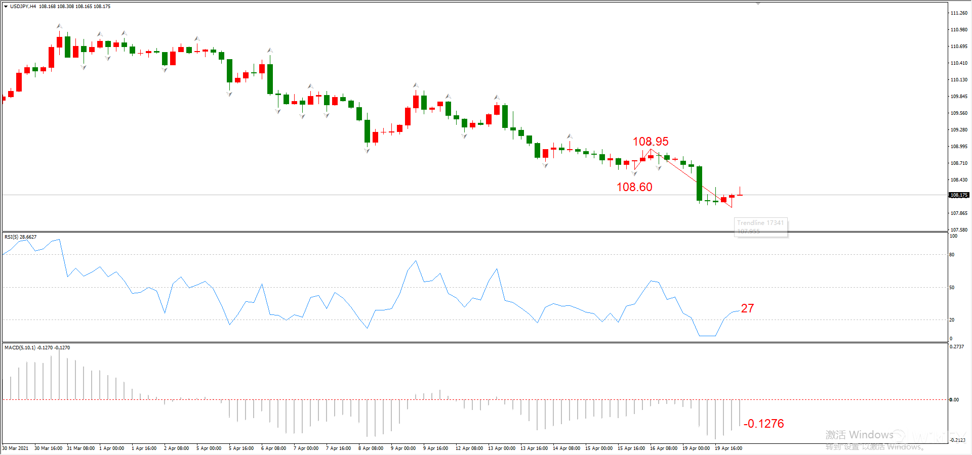
Task: Click the RSI(5) indicator label
Action: (x=20, y=237)
